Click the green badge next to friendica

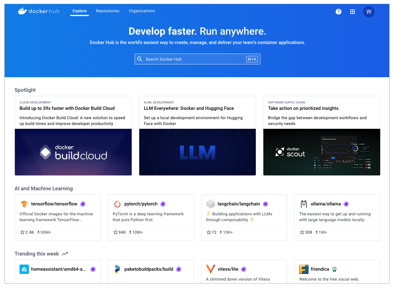point(334,269)
